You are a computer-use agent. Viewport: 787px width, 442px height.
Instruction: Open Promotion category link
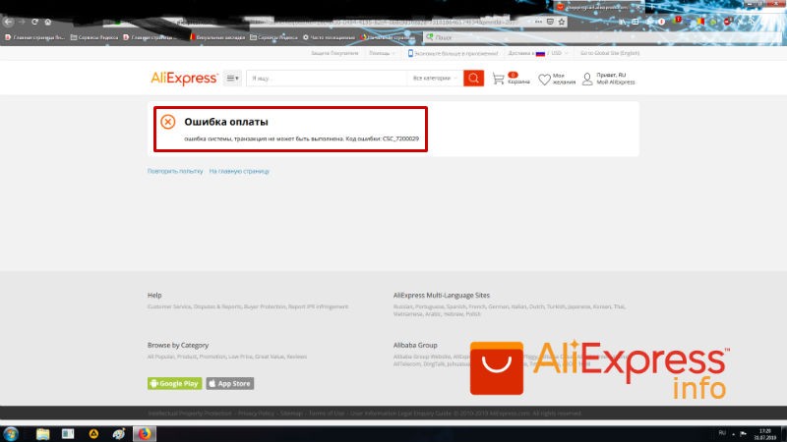click(x=212, y=357)
